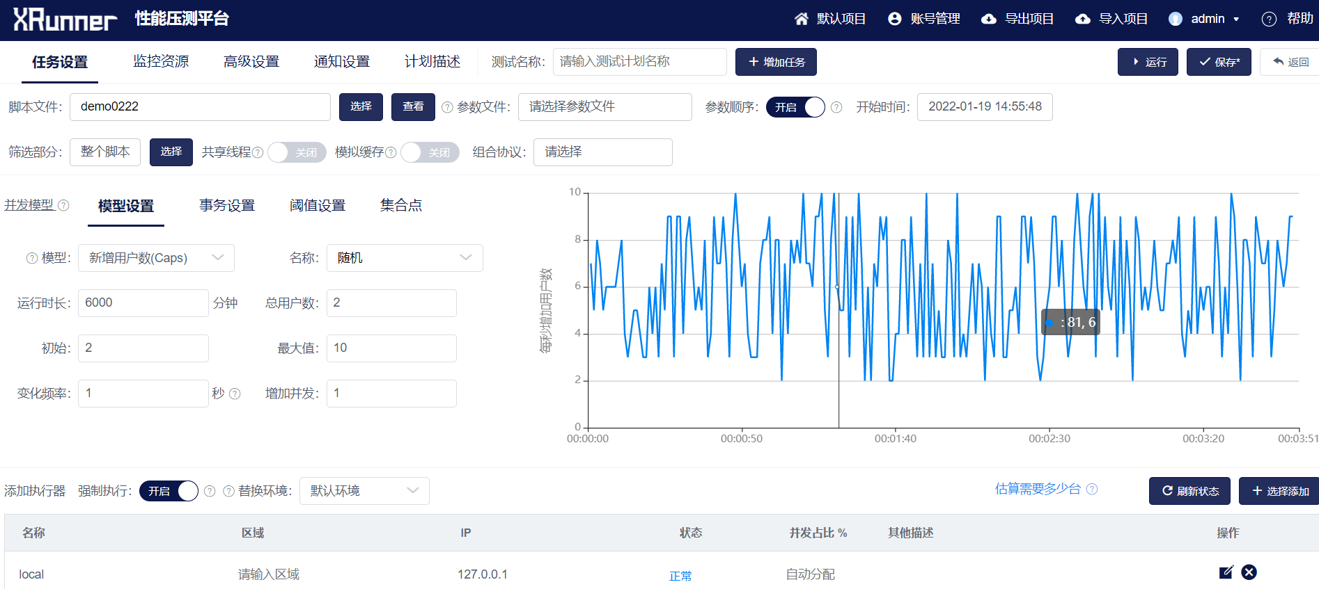Image resolution: width=1319 pixels, height=589 pixels.
Task: Click the export project cloud icon
Action: [989, 19]
